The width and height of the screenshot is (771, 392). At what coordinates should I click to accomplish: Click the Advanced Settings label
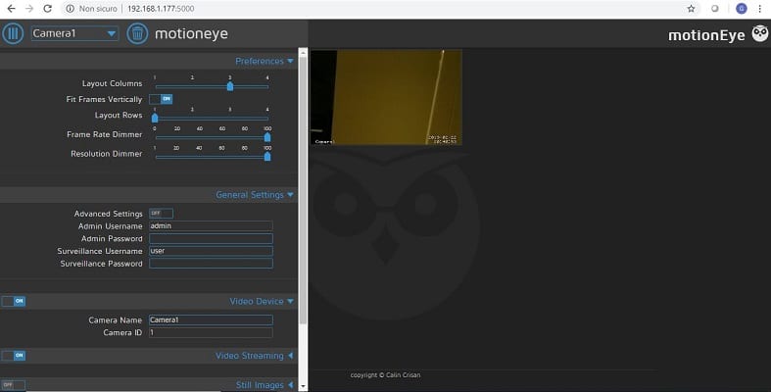tap(108, 214)
